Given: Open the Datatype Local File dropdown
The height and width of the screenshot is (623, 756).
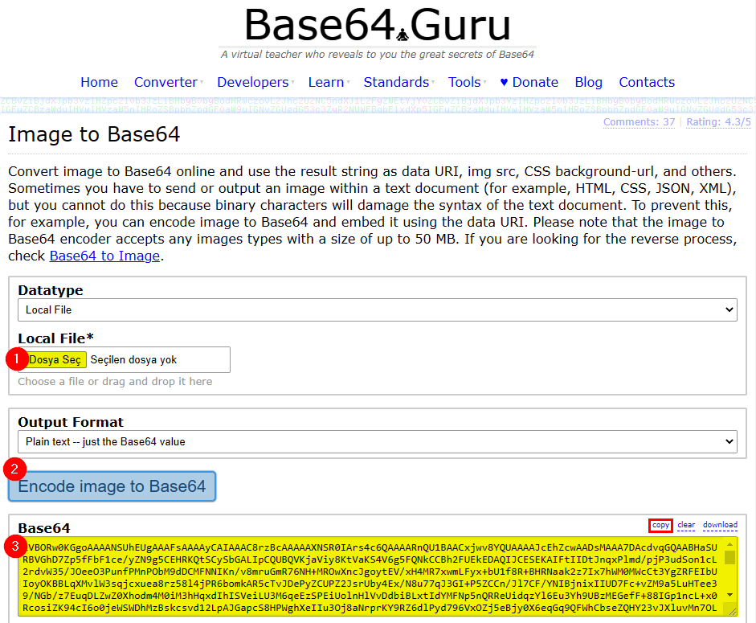Looking at the screenshot, I should (x=378, y=309).
